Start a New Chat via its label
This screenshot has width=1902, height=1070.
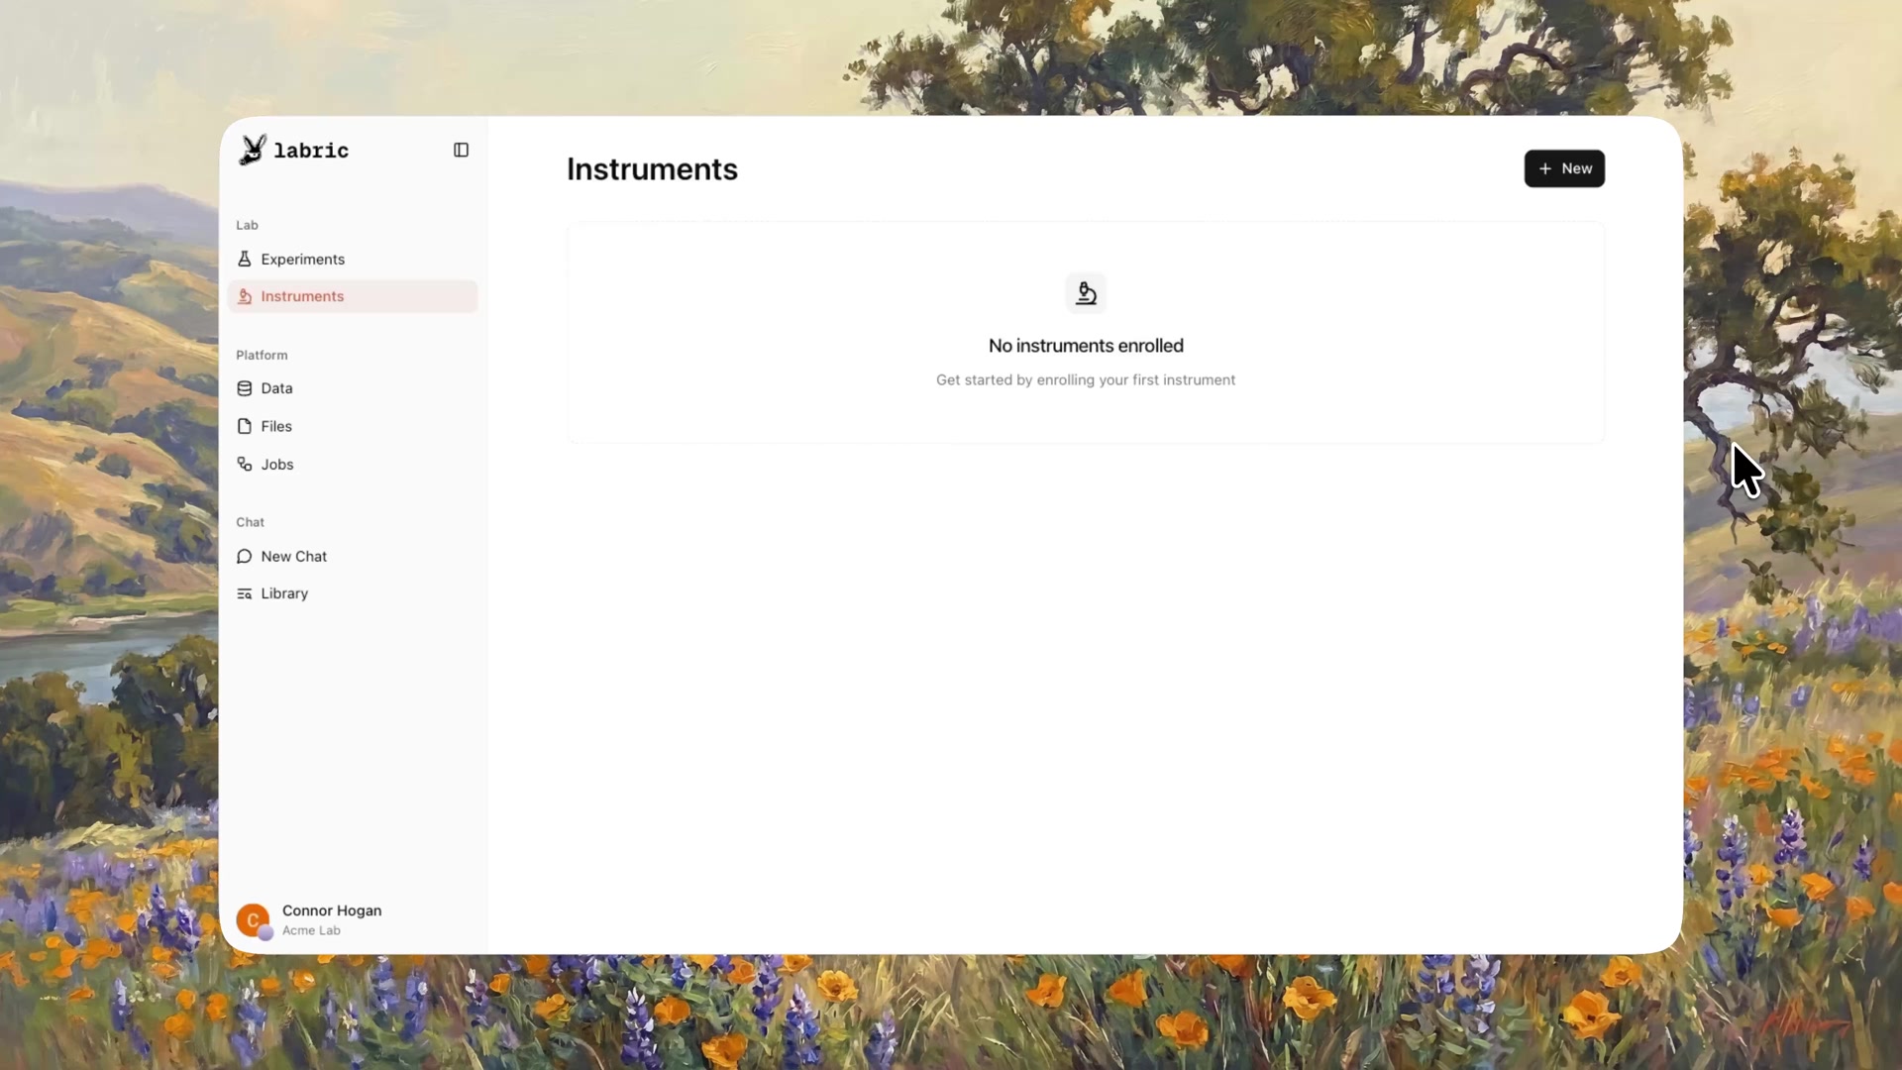pos(294,557)
